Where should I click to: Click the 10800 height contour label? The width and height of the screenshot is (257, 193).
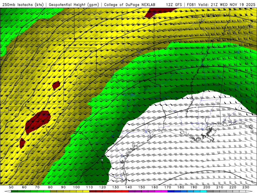point(203,67)
